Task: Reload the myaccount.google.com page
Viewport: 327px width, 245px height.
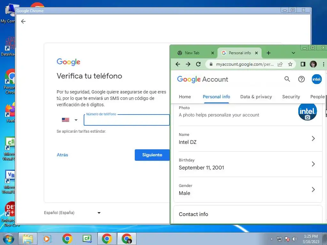Action: [198, 64]
